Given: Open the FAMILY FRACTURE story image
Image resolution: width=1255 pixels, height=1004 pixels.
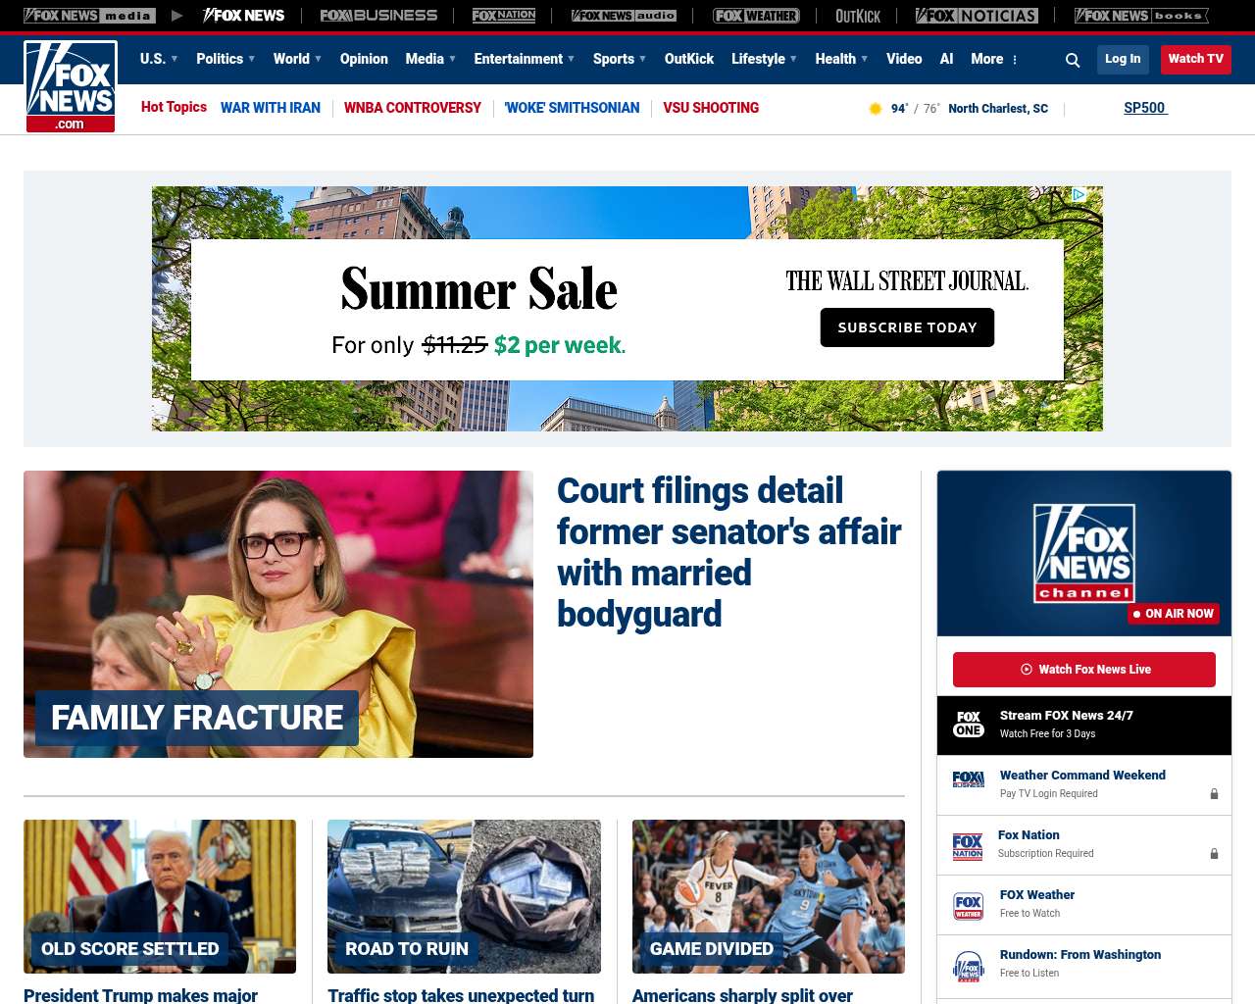Looking at the screenshot, I should 278,614.
